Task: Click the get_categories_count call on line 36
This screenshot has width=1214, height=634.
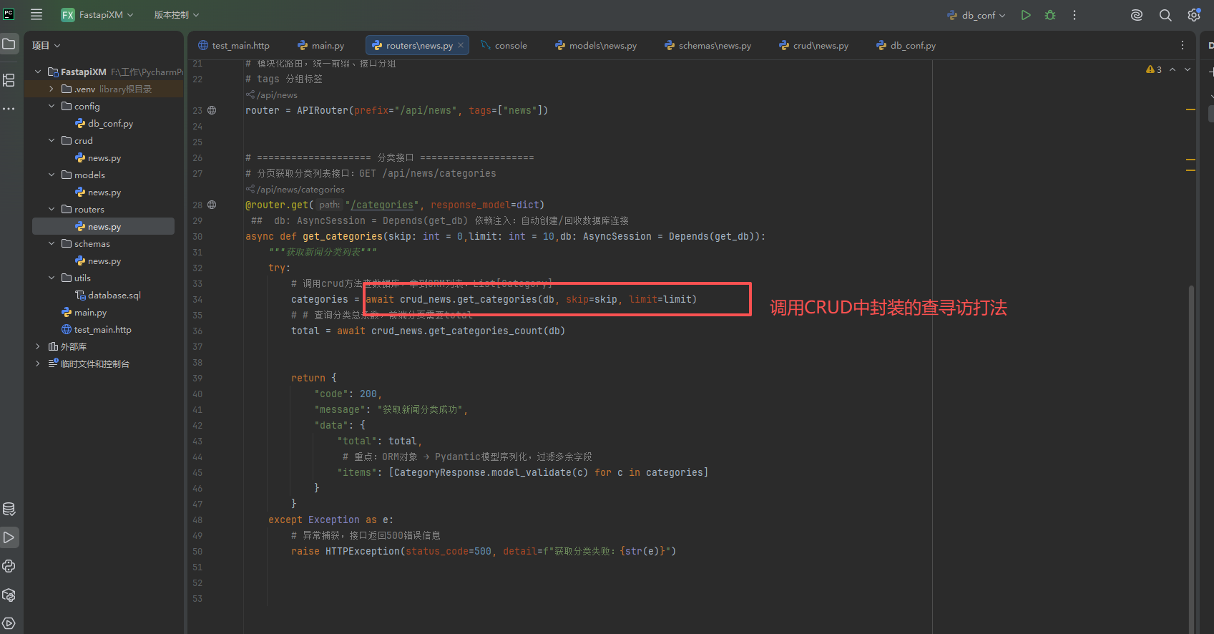Action: (486, 331)
